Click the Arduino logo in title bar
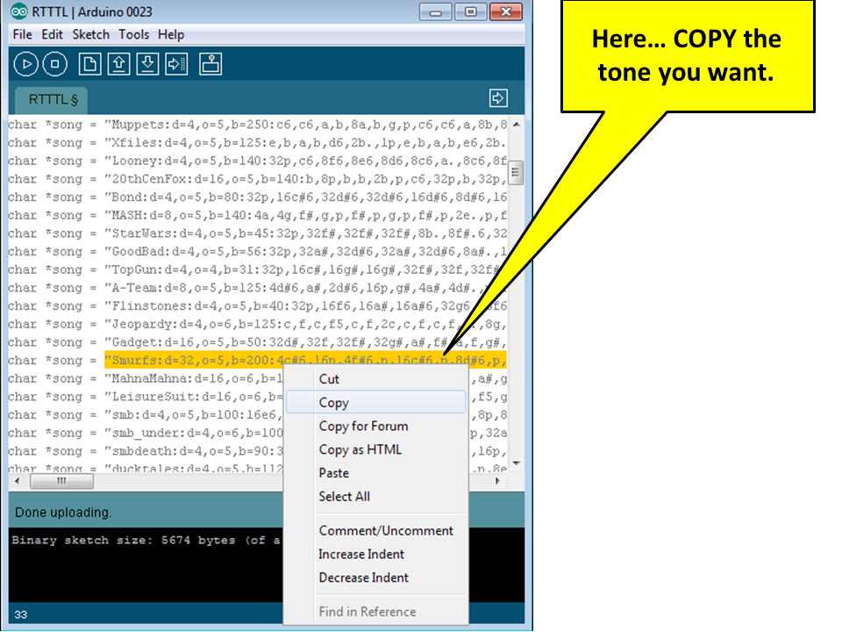The image size is (842, 632). (x=19, y=11)
